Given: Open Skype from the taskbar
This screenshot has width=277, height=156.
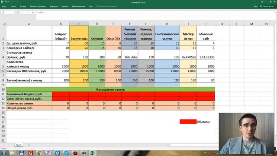Looking at the screenshot, I should pos(66,153).
